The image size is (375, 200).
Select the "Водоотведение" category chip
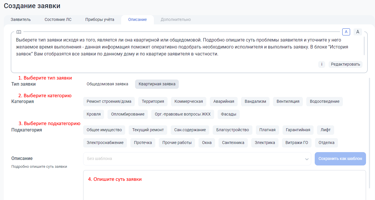pos(324,101)
